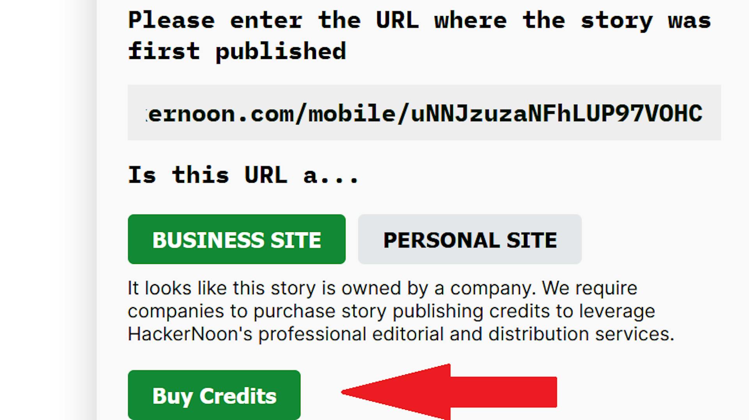Focus the story URL input field
This screenshot has width=749, height=420.
coord(424,112)
